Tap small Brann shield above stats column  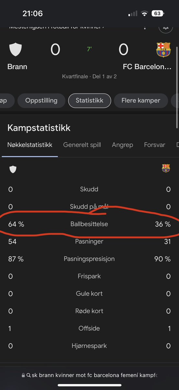[x=13, y=169]
